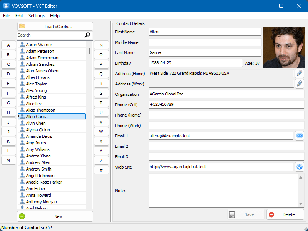Edit Address (Home) using the pencil icon
308x231 pixels.
tap(300, 73)
